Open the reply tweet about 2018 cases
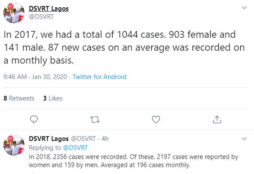The image size is (254, 174). click(134, 161)
